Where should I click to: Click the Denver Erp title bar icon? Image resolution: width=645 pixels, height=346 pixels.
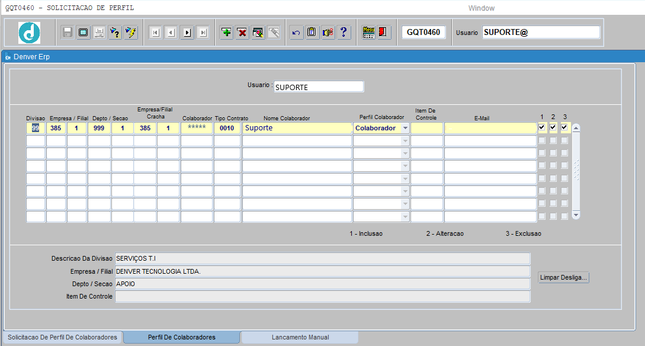(x=8, y=57)
